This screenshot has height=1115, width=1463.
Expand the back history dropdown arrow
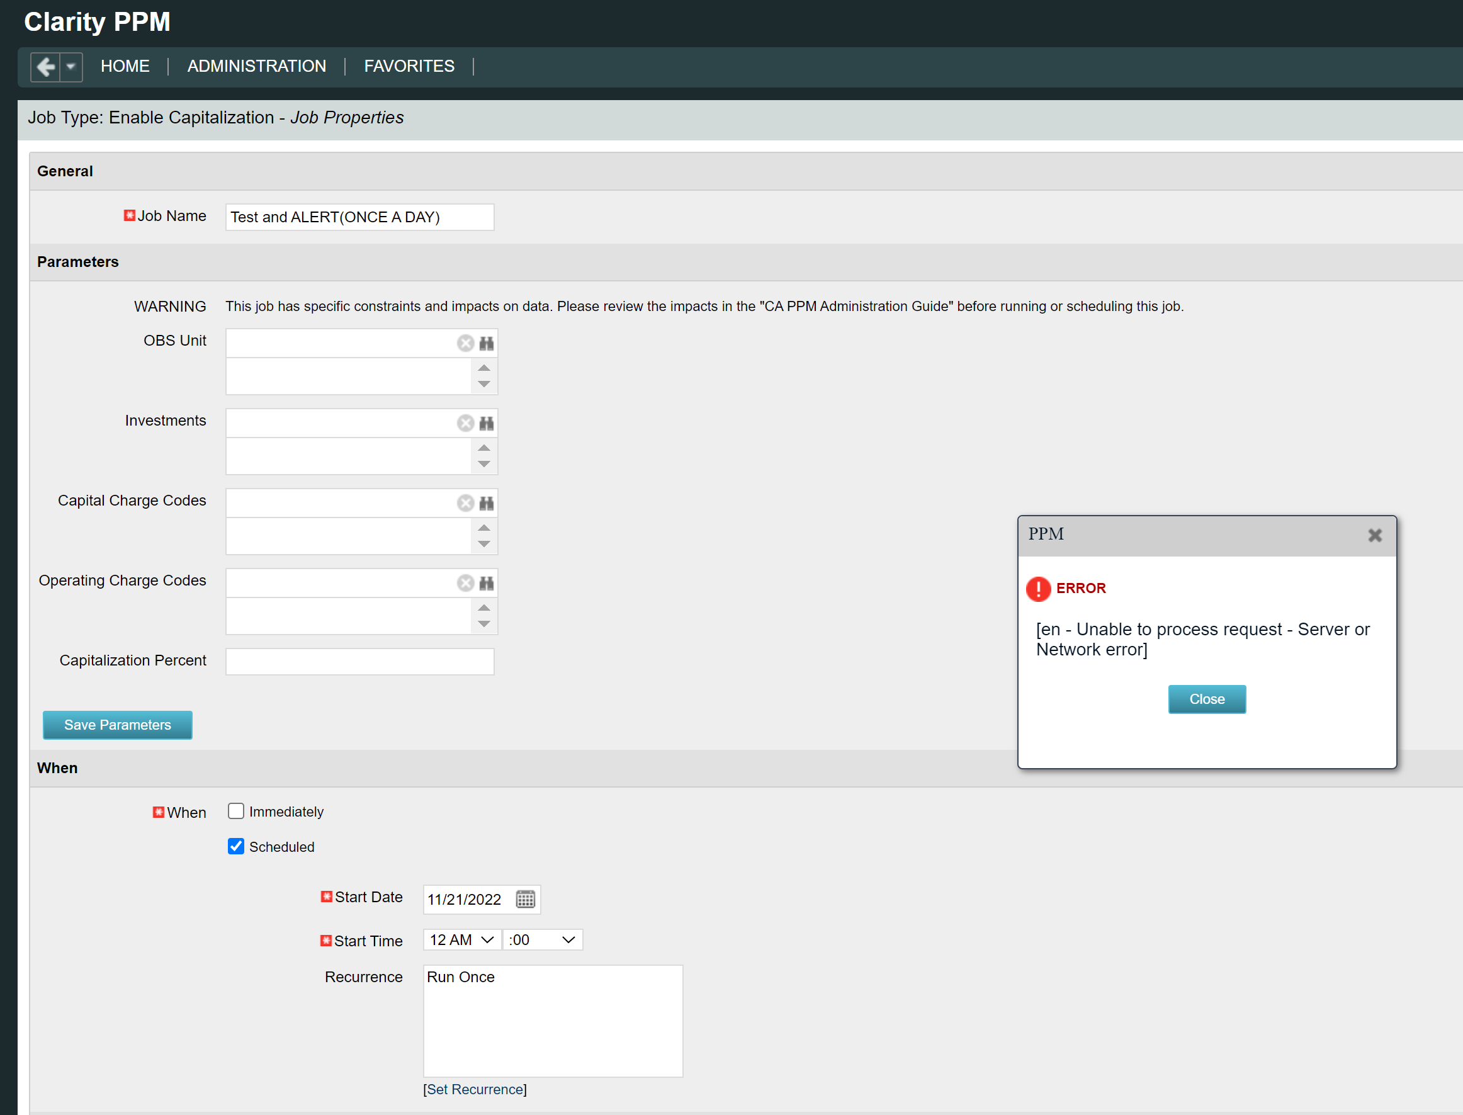click(x=71, y=67)
